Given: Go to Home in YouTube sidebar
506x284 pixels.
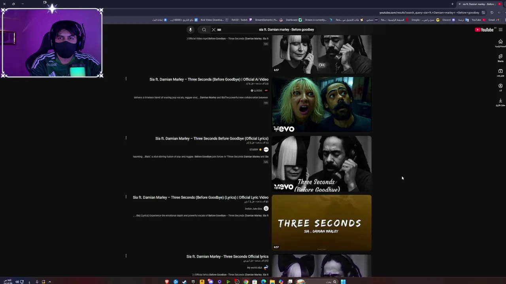Looking at the screenshot, I should click(500, 43).
